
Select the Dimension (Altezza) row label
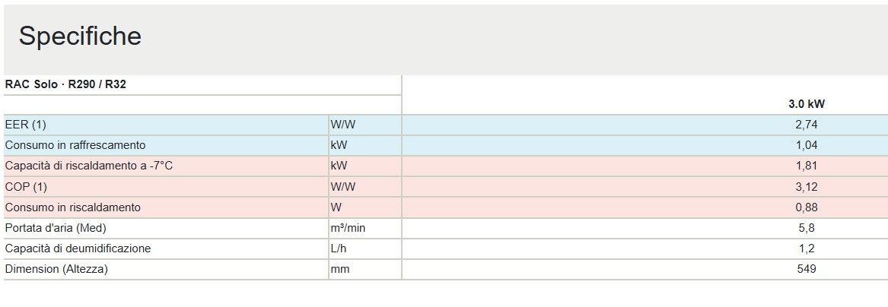[x=56, y=269]
